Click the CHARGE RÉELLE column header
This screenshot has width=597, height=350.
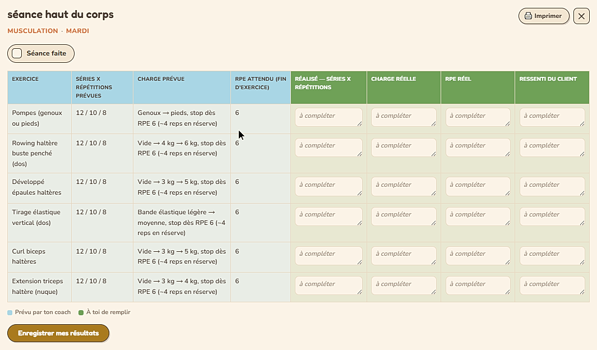point(404,87)
